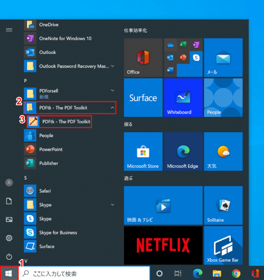Launch Outlook from the app list
Image resolution: width=264 pixels, height=280 pixels.
[x=70, y=52]
